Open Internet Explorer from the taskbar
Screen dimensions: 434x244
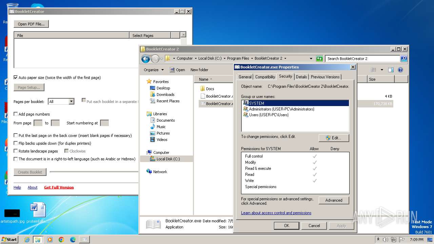click(x=27, y=240)
